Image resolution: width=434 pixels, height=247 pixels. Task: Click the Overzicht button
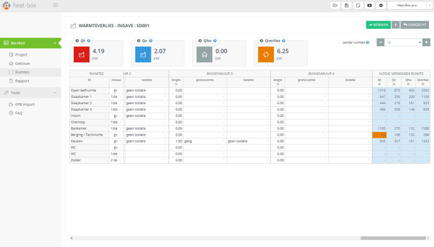click(x=414, y=25)
